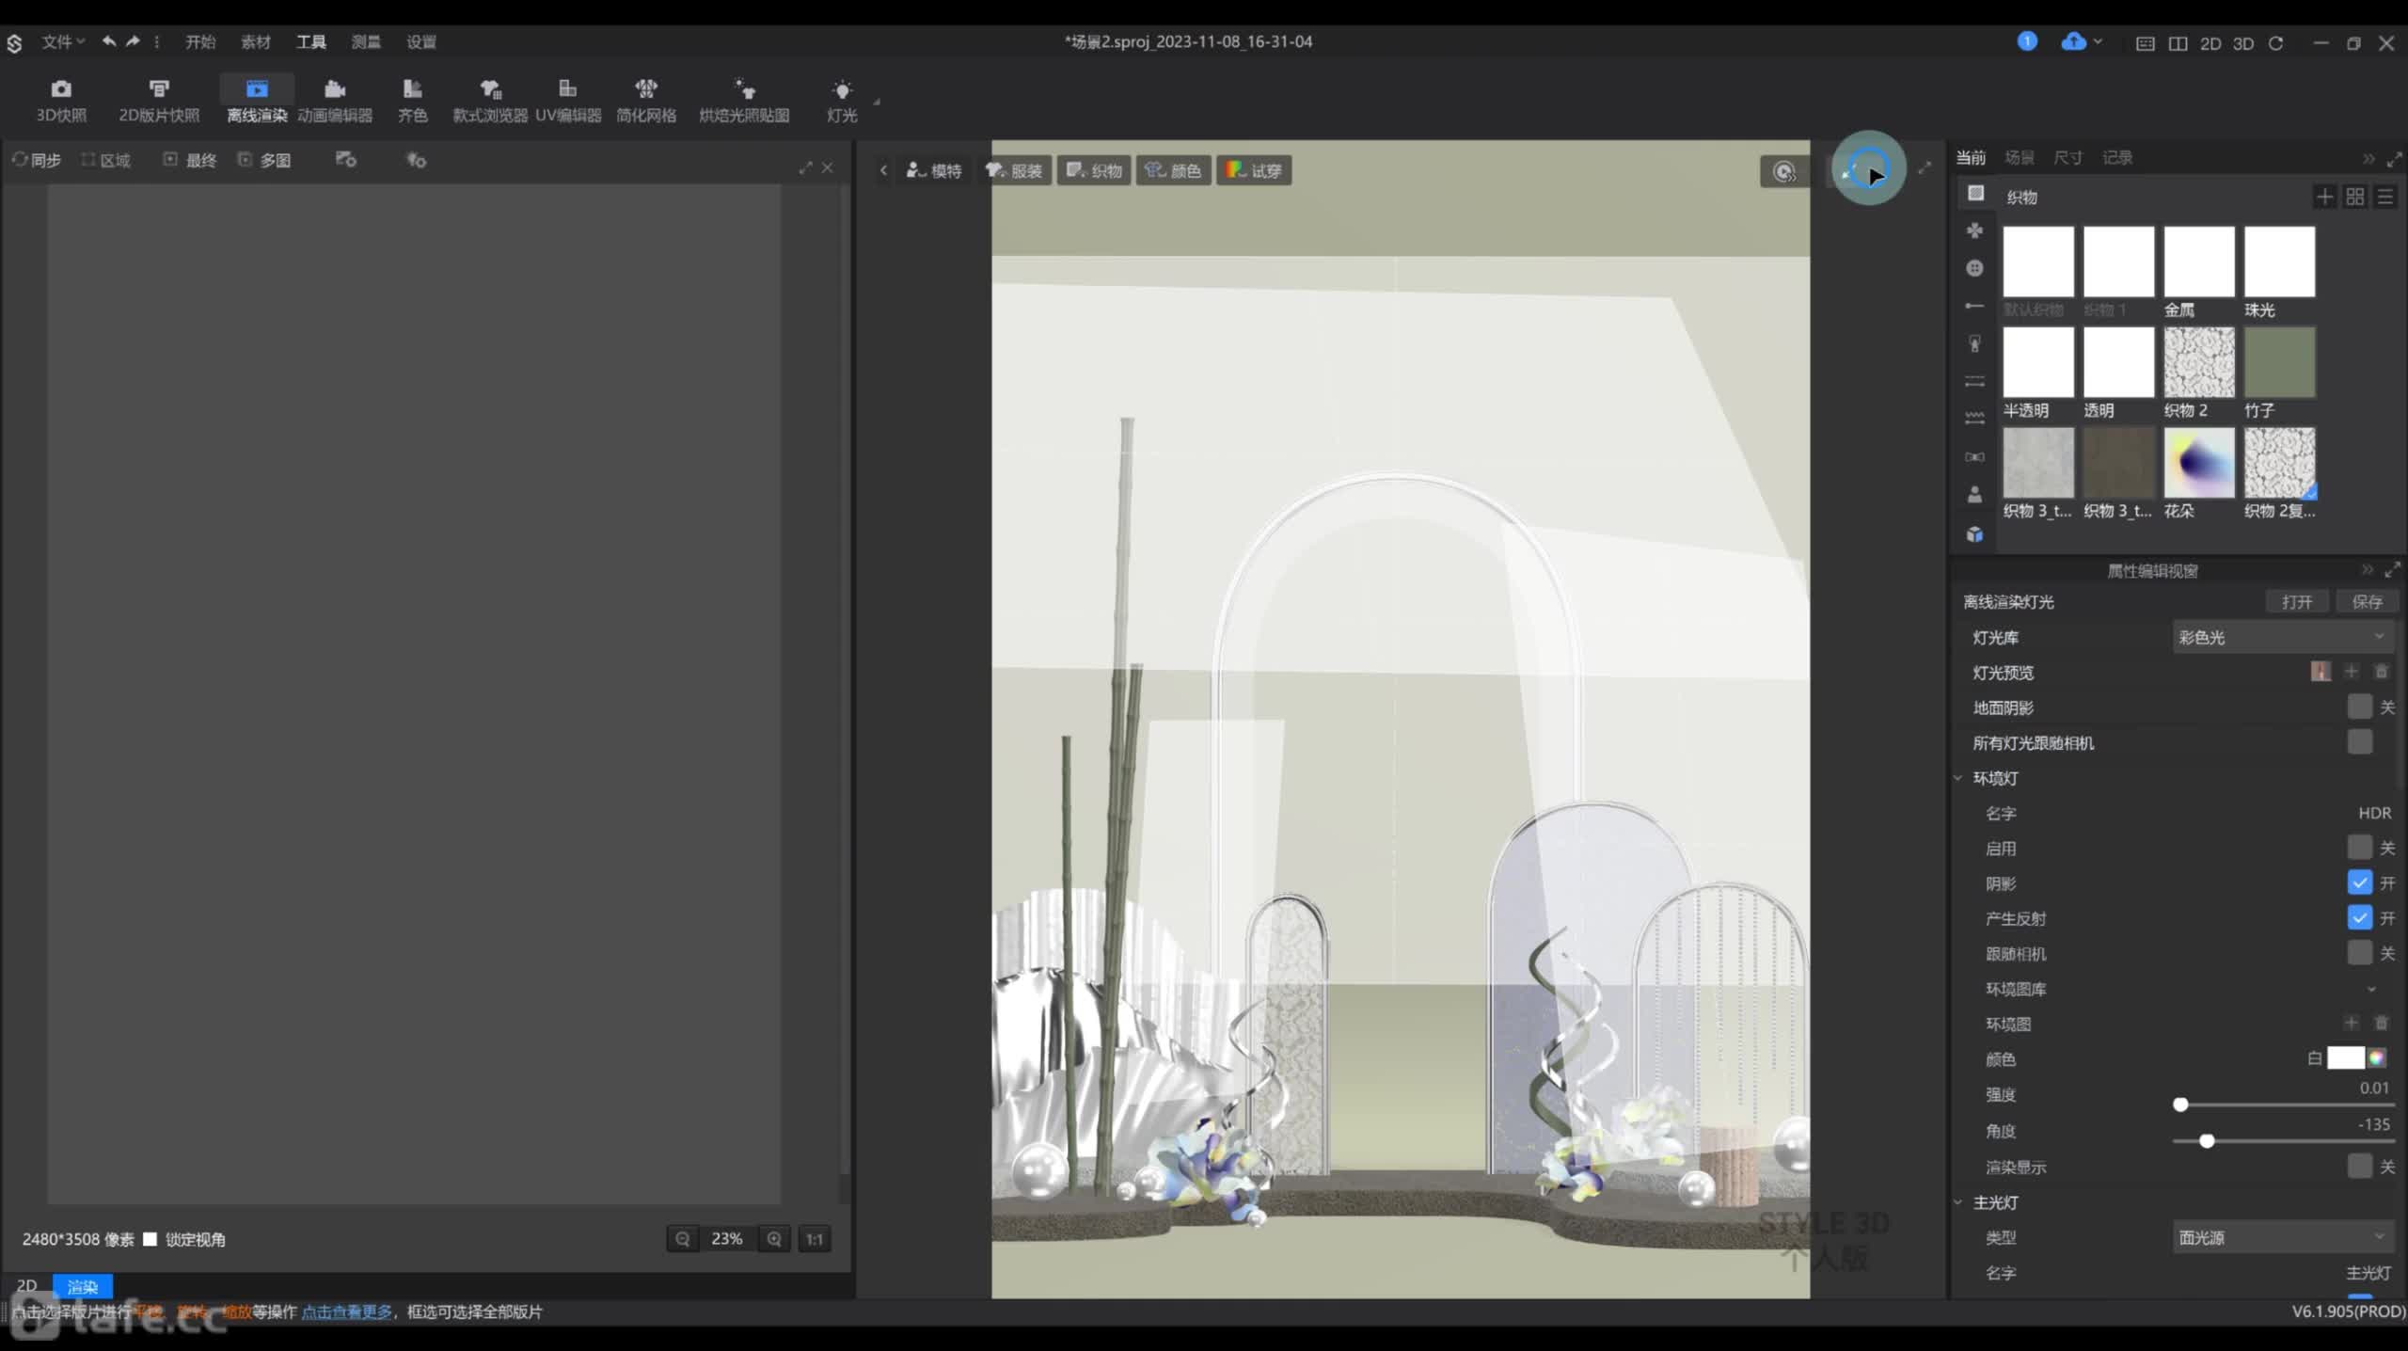Click the 服装 garment button in viewport
The width and height of the screenshot is (2408, 1351).
pos(1014,170)
